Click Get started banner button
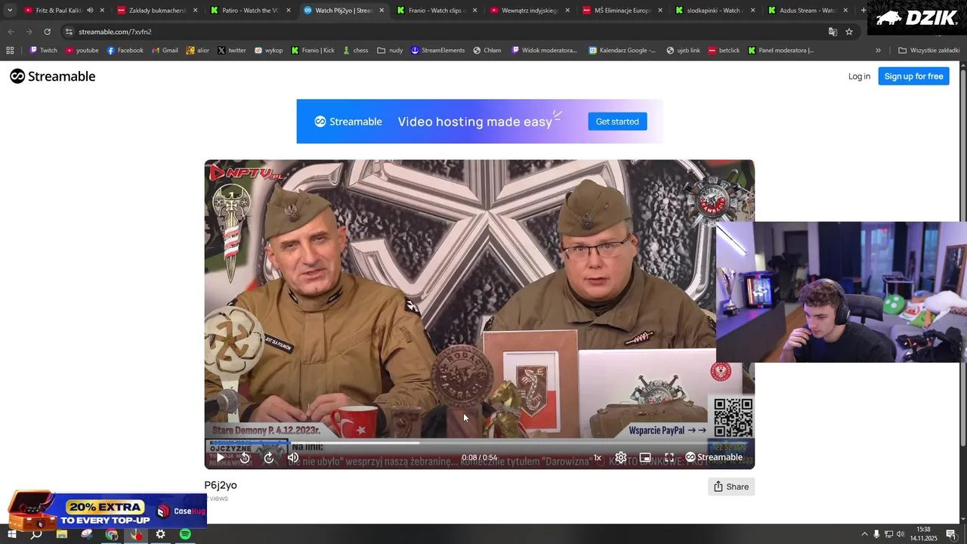 [617, 122]
